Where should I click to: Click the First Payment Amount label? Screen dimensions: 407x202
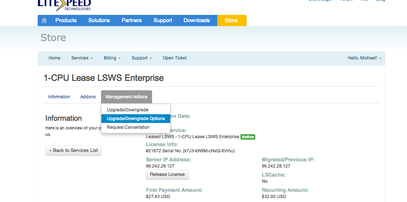(x=174, y=190)
